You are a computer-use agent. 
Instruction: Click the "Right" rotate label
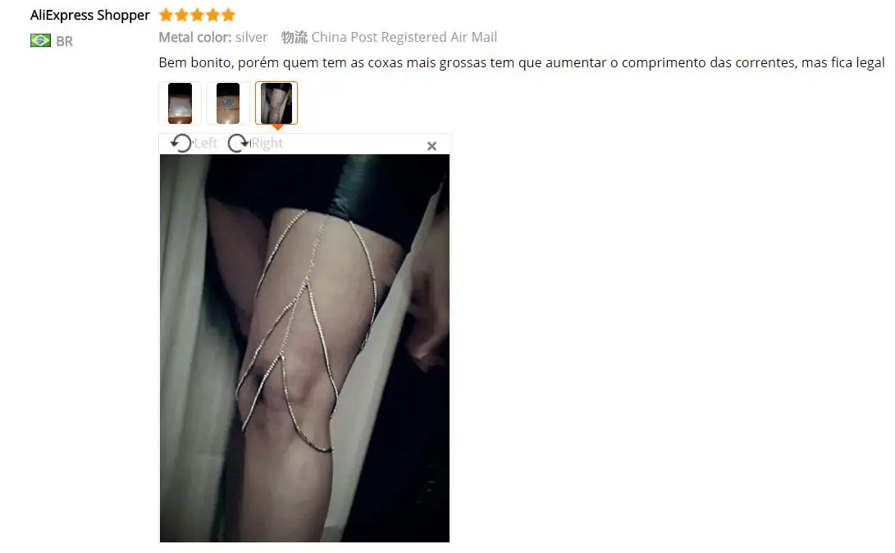[x=267, y=144]
